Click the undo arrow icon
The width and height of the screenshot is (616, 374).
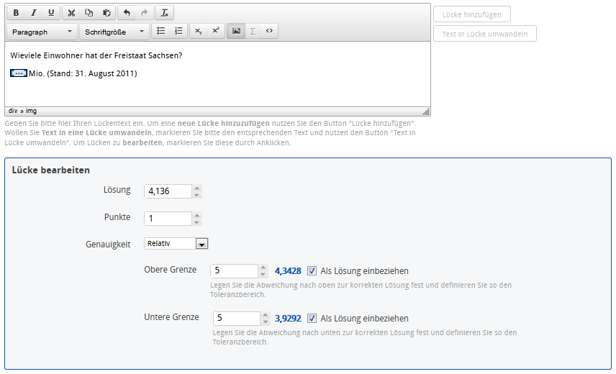127,13
